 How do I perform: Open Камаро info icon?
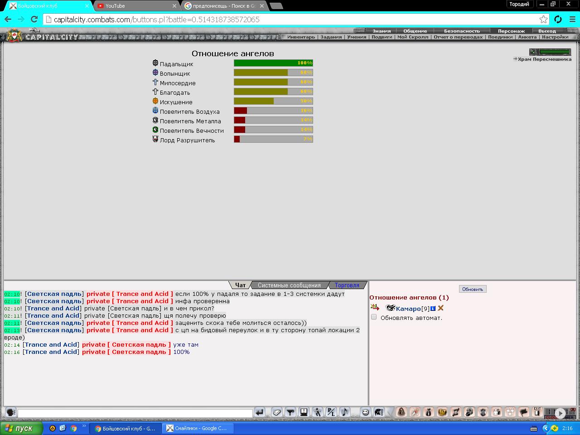433,309
